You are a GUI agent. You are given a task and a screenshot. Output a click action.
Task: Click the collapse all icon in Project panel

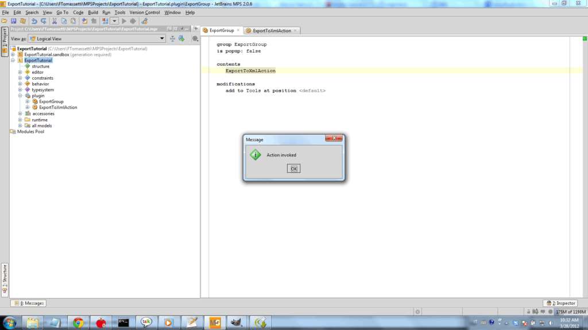coord(172,39)
